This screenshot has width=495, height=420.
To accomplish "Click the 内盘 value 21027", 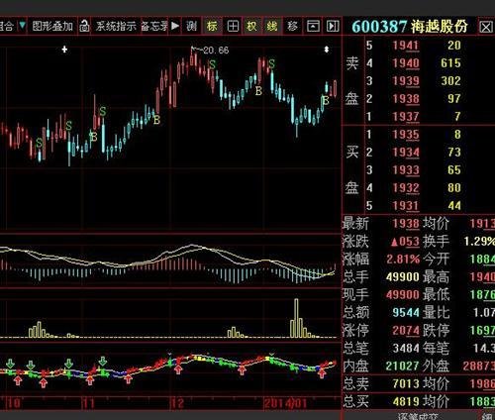I will (x=403, y=366).
